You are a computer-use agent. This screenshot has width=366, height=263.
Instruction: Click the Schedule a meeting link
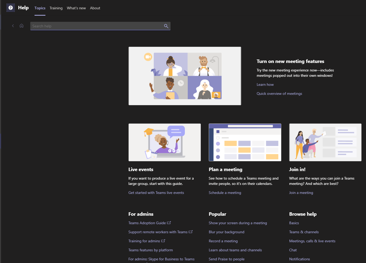coord(225,193)
